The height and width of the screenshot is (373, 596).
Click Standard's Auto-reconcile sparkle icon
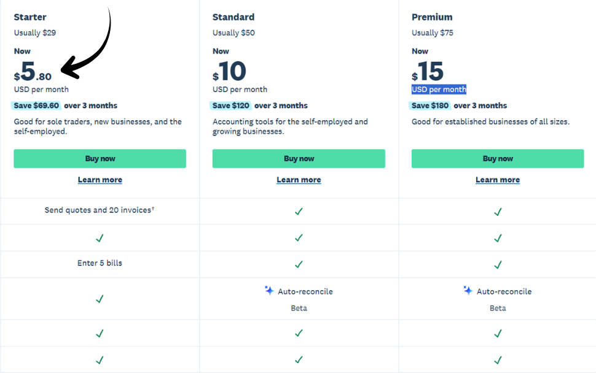(269, 291)
